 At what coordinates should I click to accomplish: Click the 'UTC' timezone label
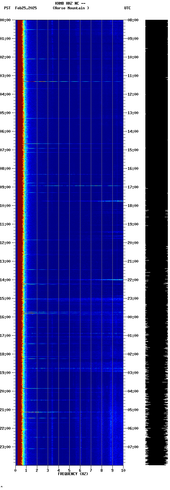tap(127, 8)
